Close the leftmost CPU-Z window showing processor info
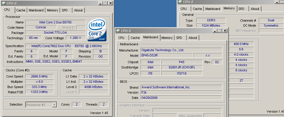Screen dimensions: 284x117 click(110, 3)
